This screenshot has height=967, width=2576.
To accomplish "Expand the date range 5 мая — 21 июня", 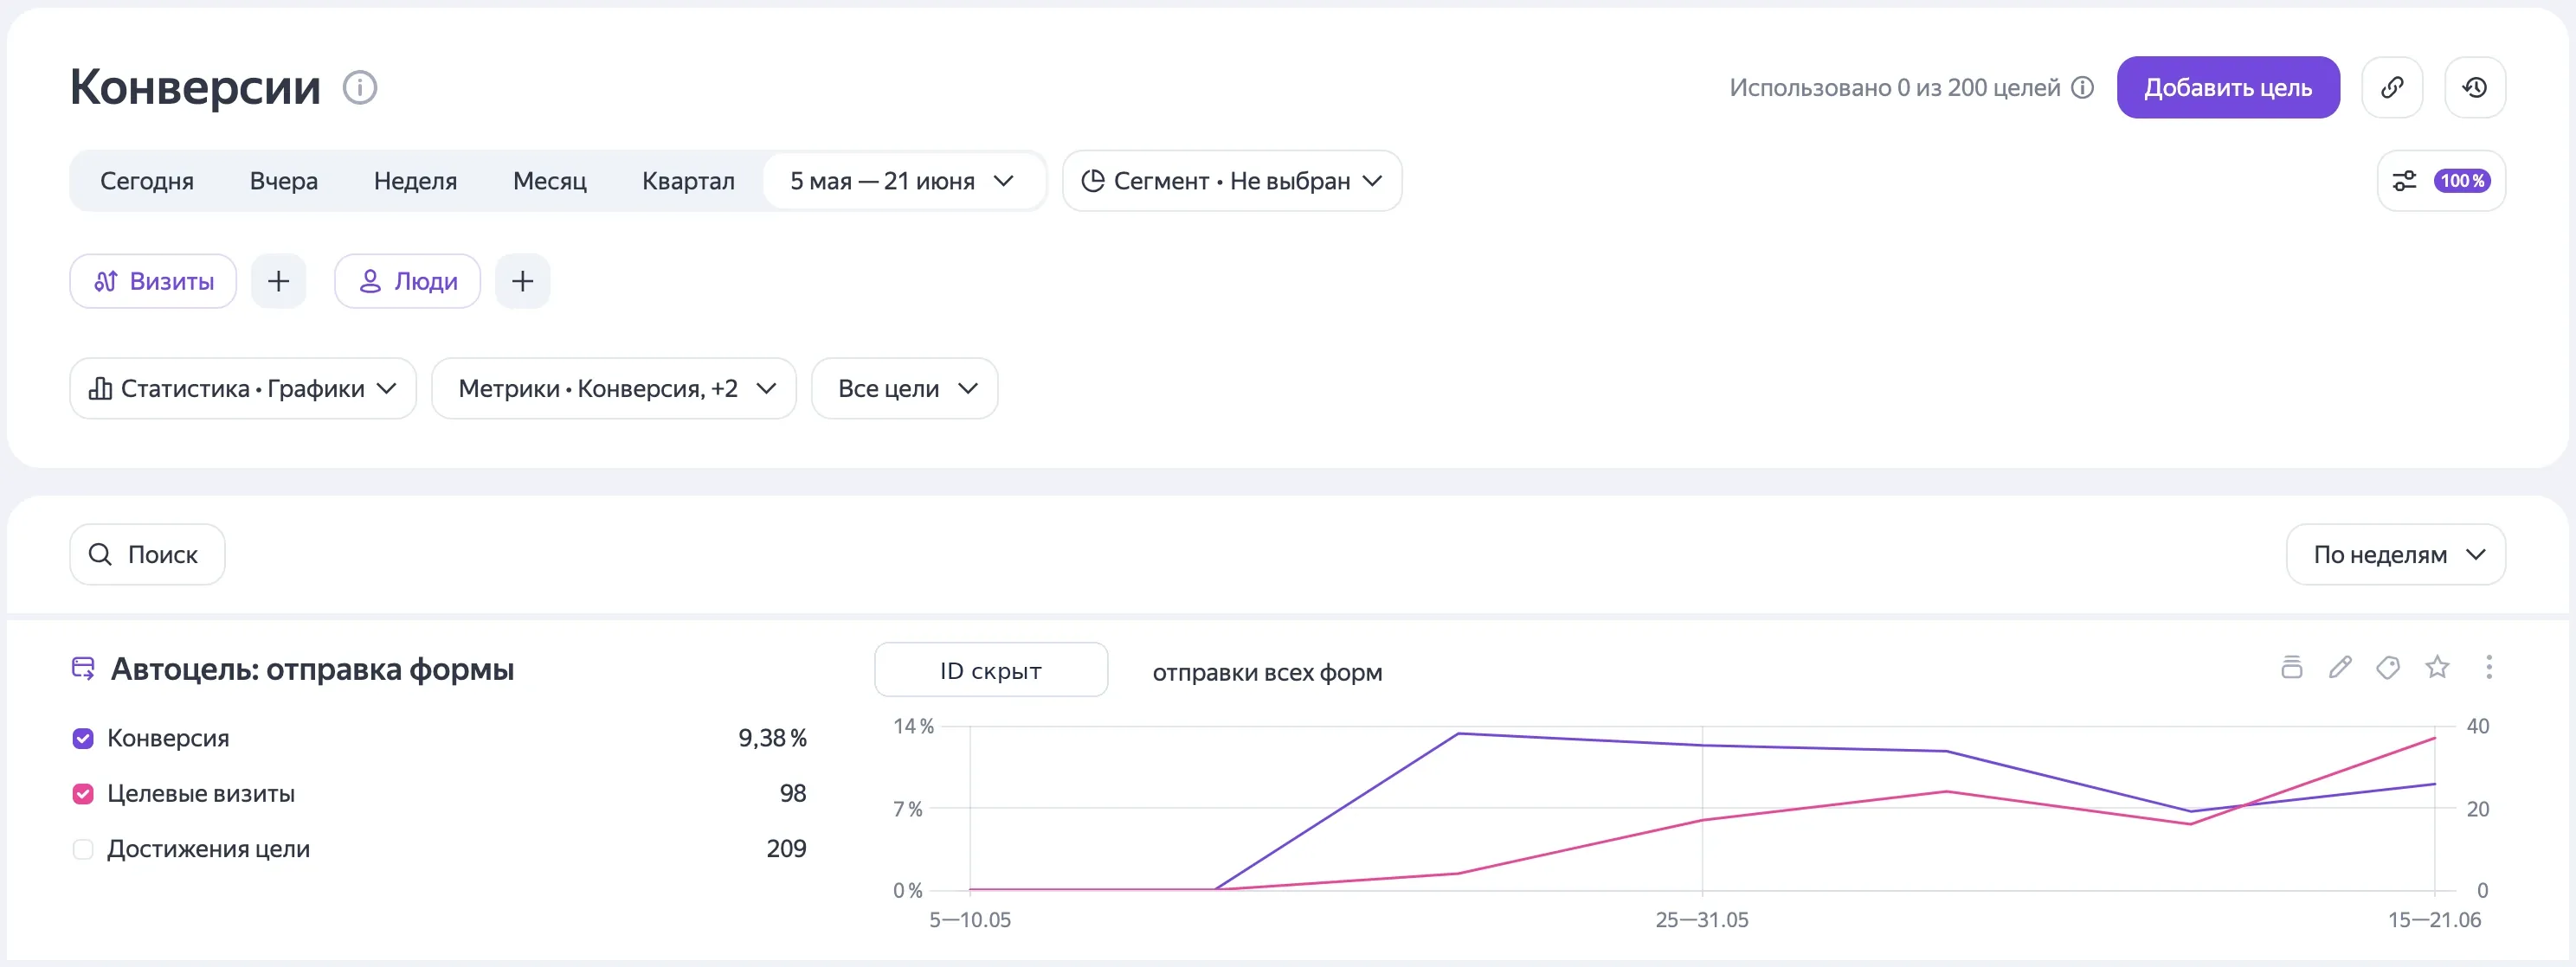I will [902, 181].
